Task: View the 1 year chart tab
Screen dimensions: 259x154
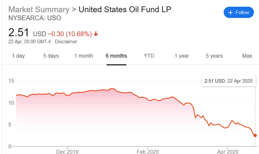Action: (182, 56)
